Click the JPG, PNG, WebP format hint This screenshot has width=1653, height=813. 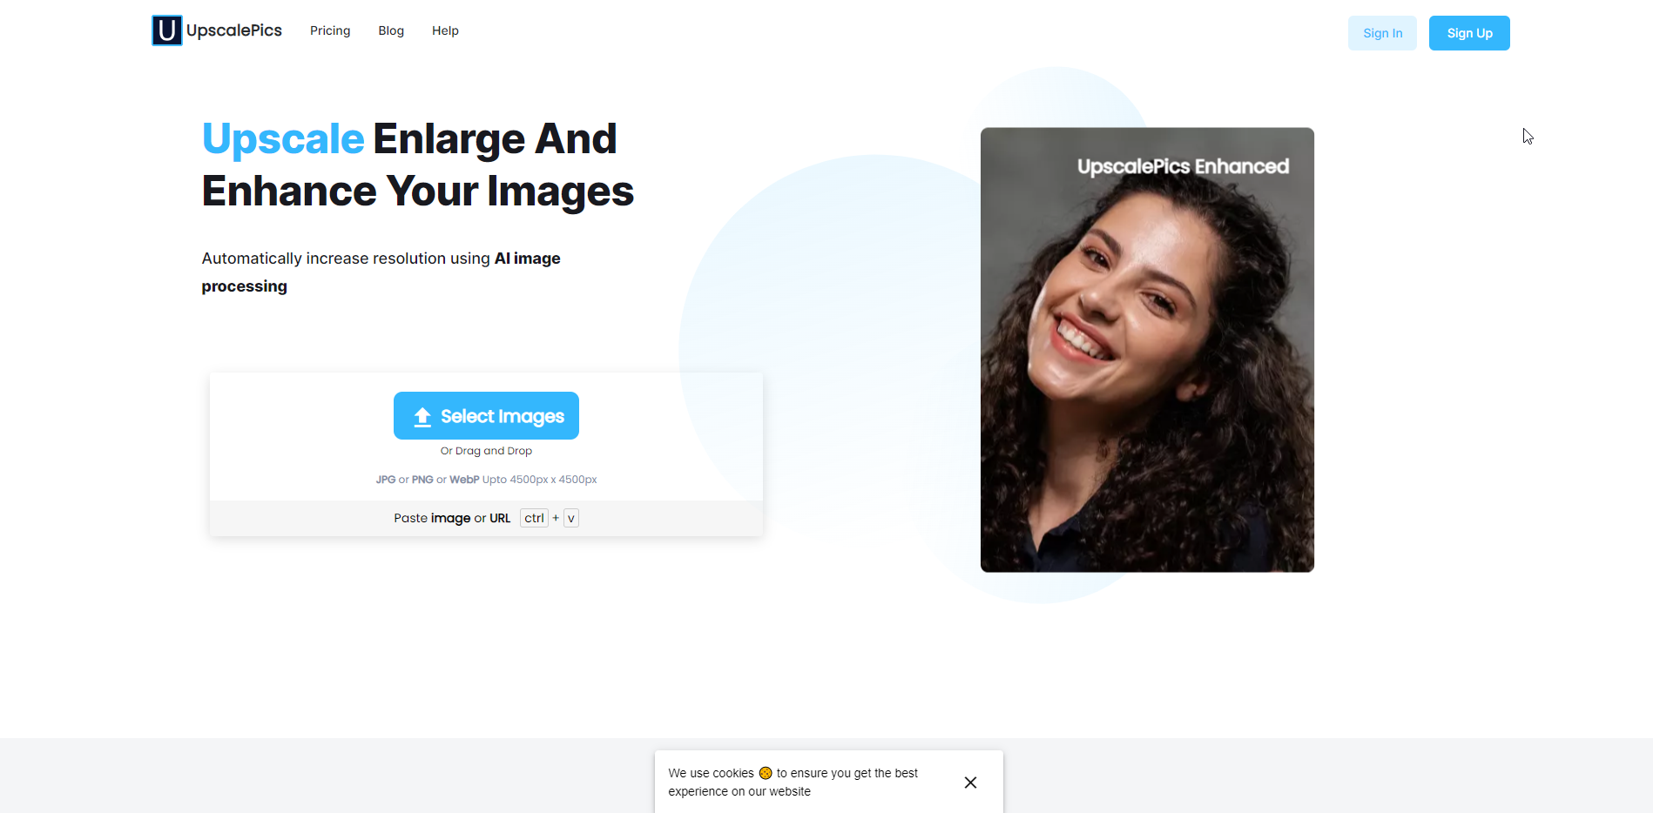(x=486, y=480)
